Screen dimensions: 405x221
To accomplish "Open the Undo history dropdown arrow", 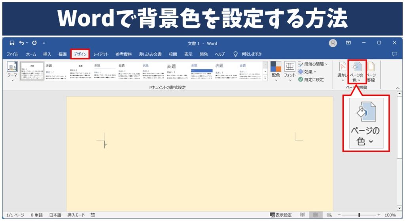I will point(27,43).
